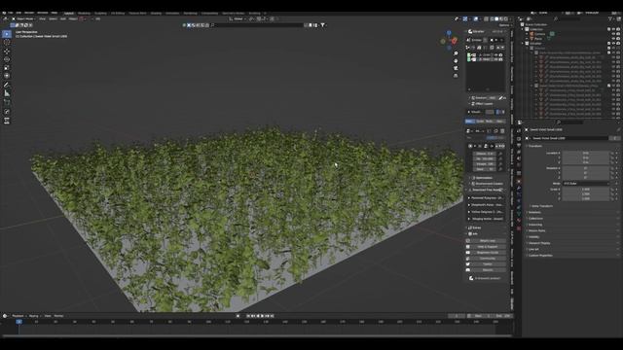
Task: Select the Move tool
Action: 7,52
